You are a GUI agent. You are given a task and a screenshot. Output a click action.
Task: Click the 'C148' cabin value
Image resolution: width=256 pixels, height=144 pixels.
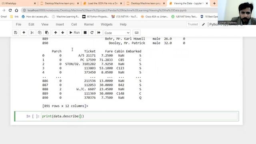120,94
